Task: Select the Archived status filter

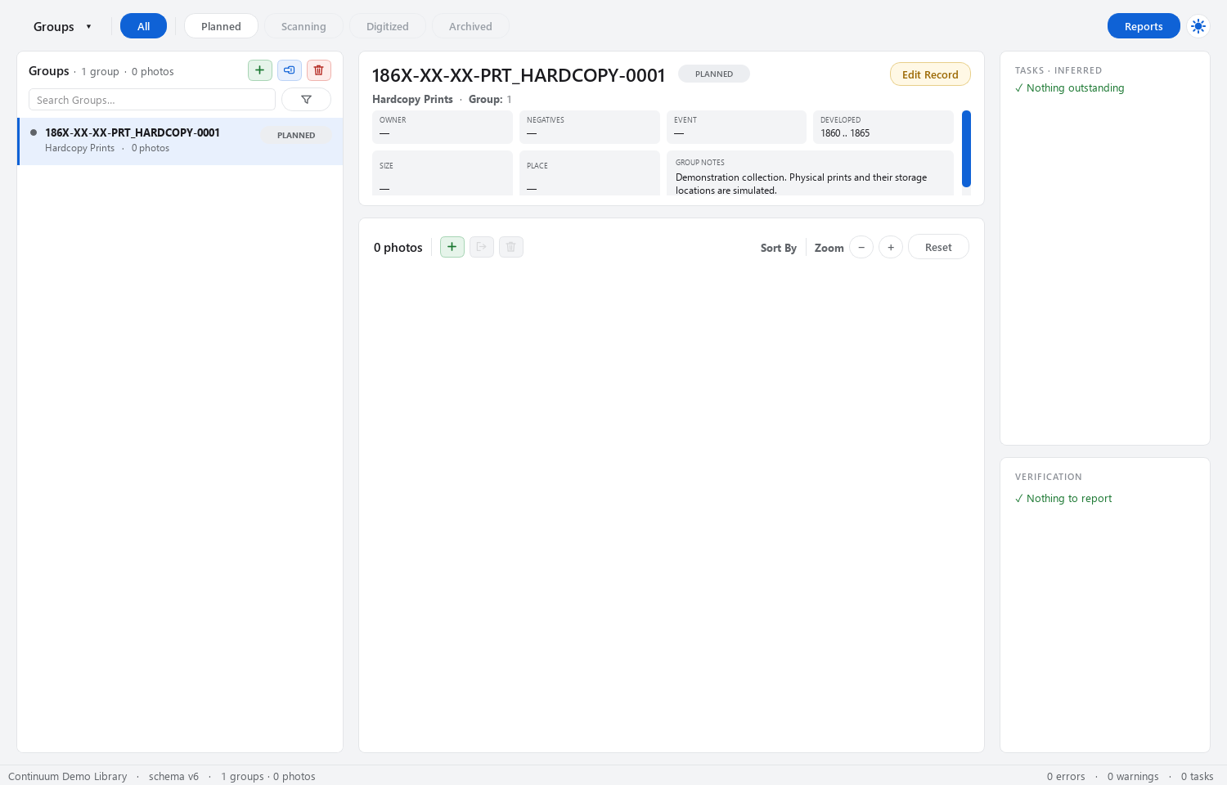Action: click(x=470, y=26)
